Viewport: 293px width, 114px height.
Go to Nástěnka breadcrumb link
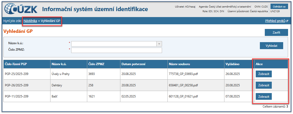point(30,21)
